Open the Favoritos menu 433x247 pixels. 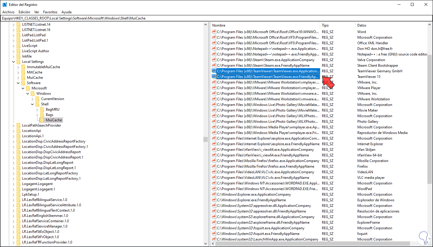click(50, 12)
